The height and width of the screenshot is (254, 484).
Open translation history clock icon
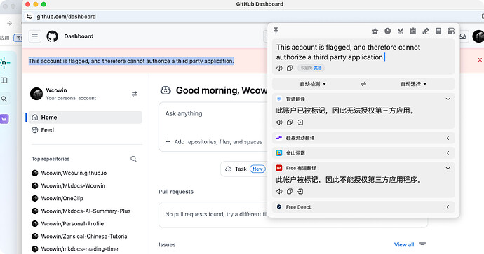pyautogui.click(x=388, y=31)
